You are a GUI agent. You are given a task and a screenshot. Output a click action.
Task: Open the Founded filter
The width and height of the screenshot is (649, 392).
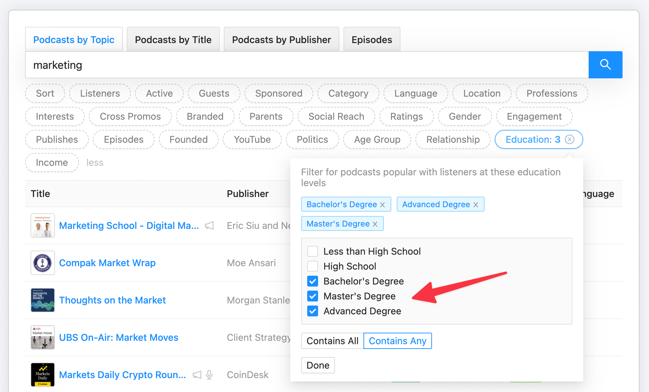(189, 139)
